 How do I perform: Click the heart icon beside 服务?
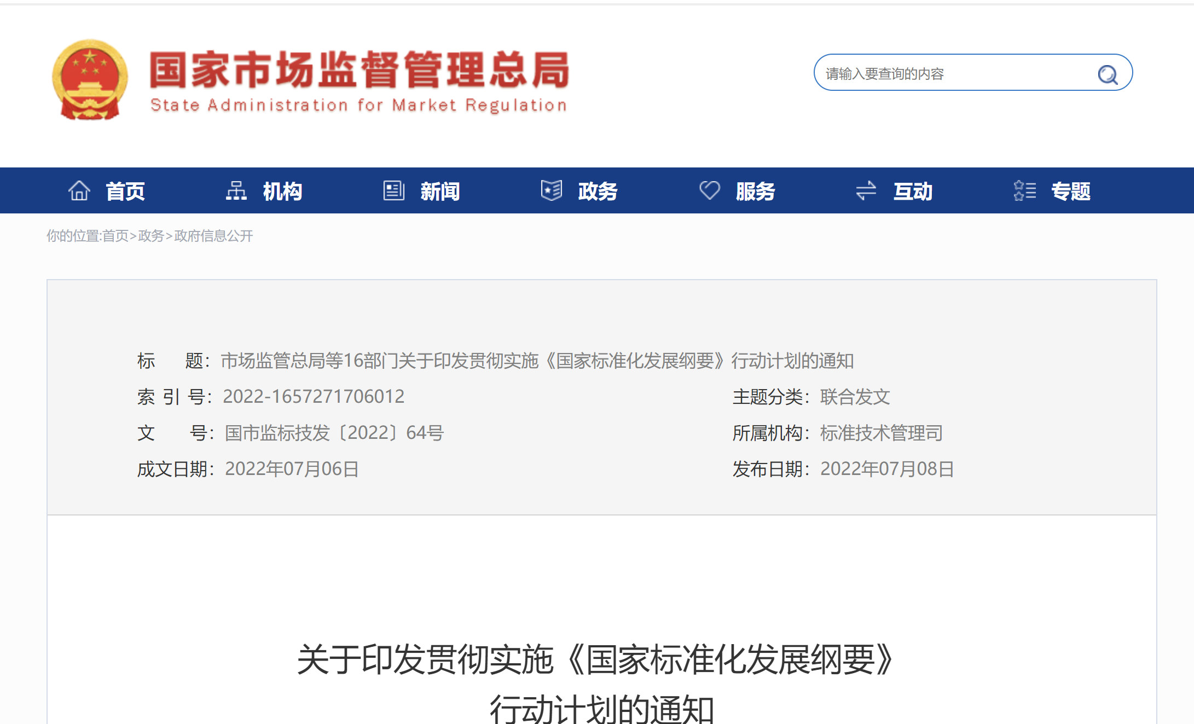click(709, 191)
